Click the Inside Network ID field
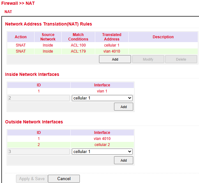 point(38,98)
